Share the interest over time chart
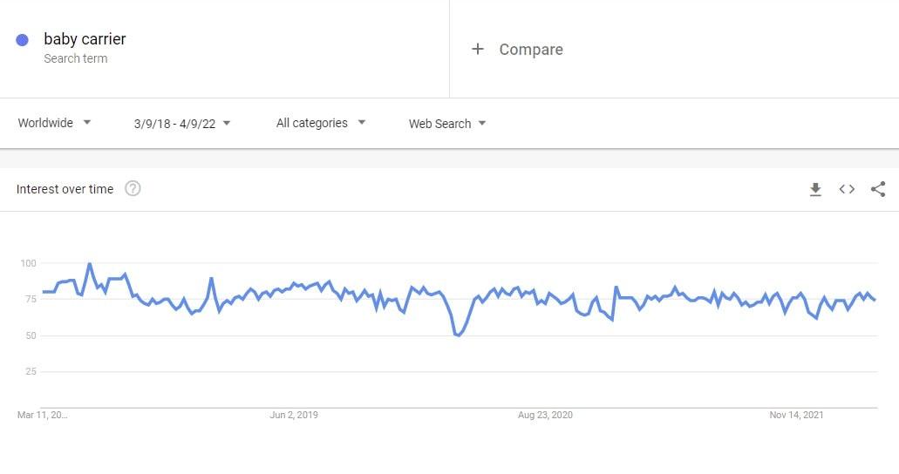The width and height of the screenshot is (899, 474). point(878,189)
